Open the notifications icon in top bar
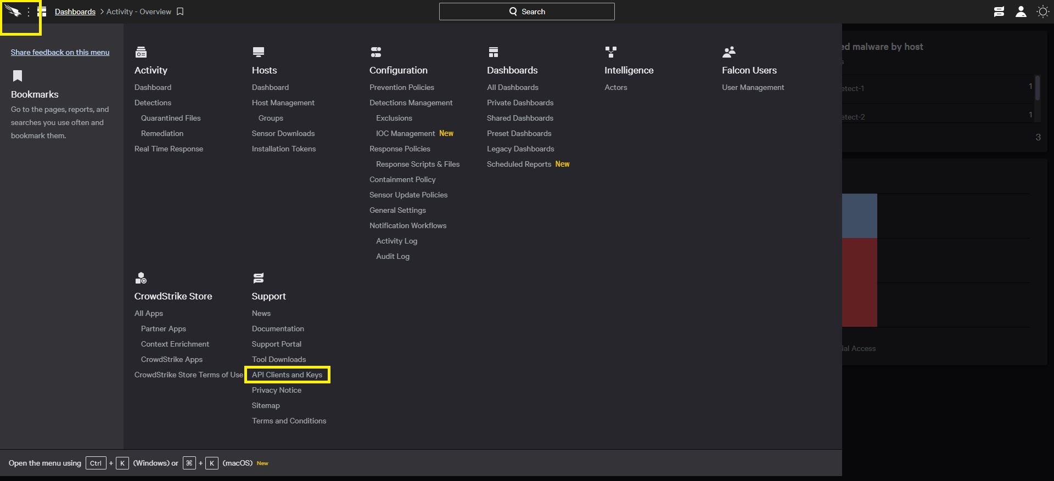 click(x=999, y=12)
